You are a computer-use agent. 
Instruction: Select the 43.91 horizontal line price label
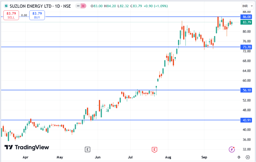(246, 120)
